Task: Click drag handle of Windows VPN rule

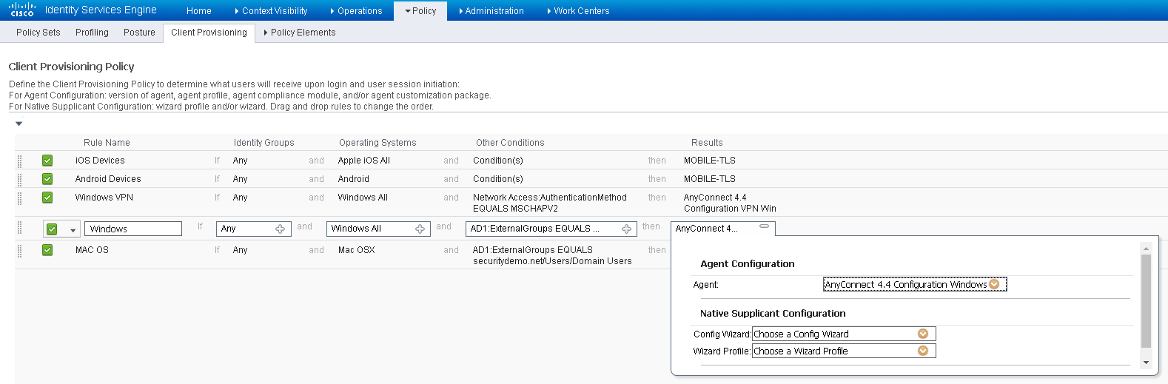Action: pos(20,198)
